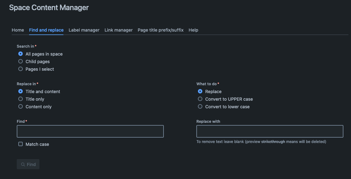Select All pages in space option
351x179 pixels.
pos(20,54)
